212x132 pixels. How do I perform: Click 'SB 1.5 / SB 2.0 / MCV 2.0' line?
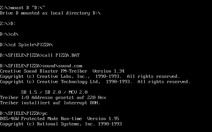[x=54, y=92]
